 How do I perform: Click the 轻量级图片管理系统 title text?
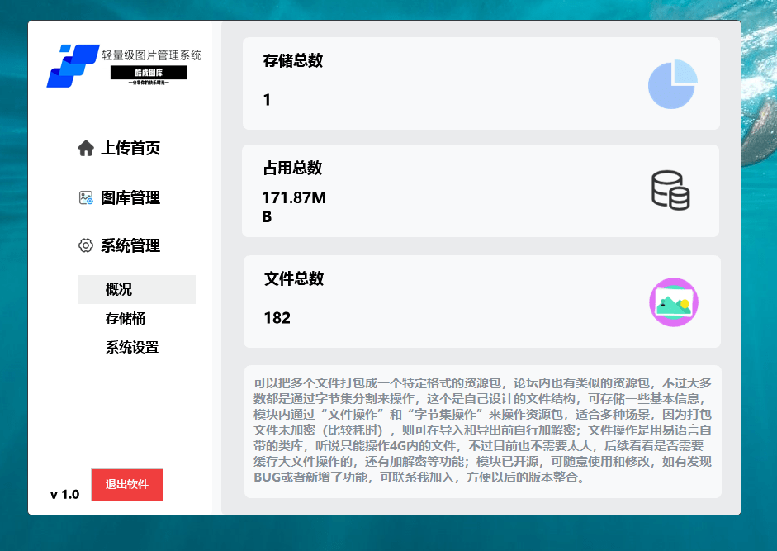(152, 55)
